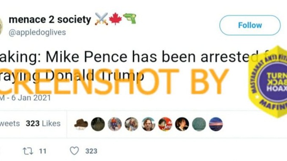This screenshot has height=161, width=287.
Task: Open the third liker's avatar
Action: click(115, 124)
